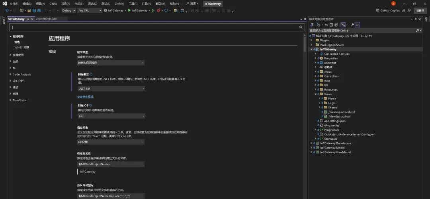Toggle the Track Active Item button in Solution Explorer
The height and width of the screenshot is (199, 430).
pyautogui.click(x=342, y=25)
